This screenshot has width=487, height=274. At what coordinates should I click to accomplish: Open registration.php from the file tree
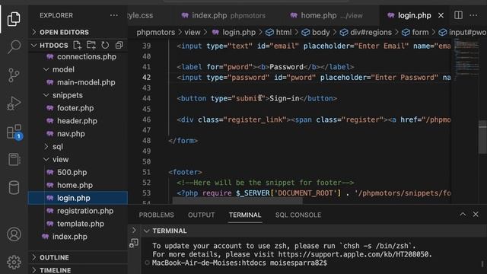[85, 211]
